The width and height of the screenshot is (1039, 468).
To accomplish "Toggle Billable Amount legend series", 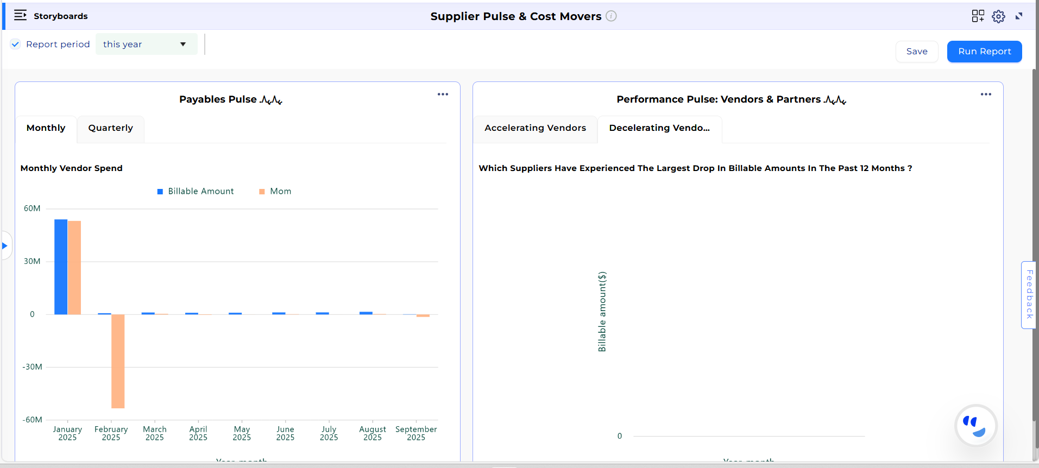I will (x=196, y=191).
